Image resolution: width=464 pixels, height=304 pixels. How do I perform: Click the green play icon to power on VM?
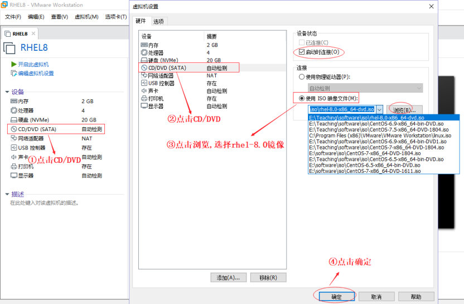point(13,64)
